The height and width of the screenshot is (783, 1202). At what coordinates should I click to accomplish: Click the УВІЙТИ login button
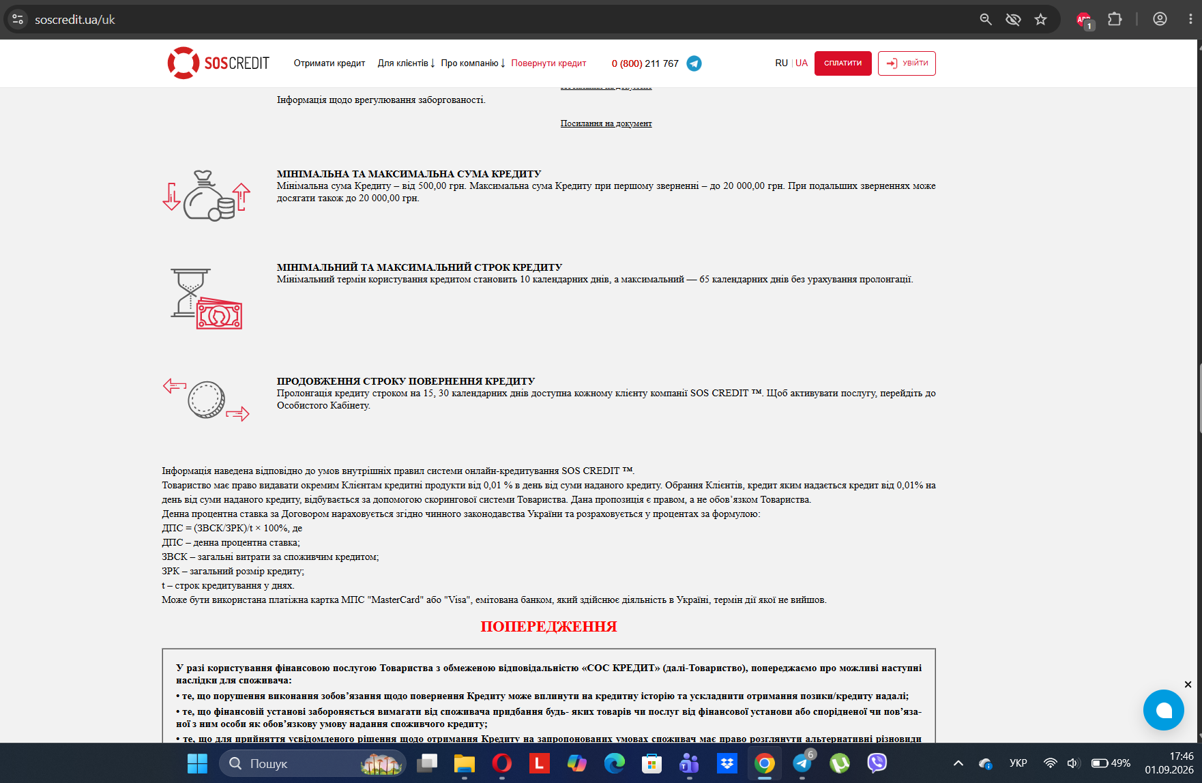pos(907,63)
